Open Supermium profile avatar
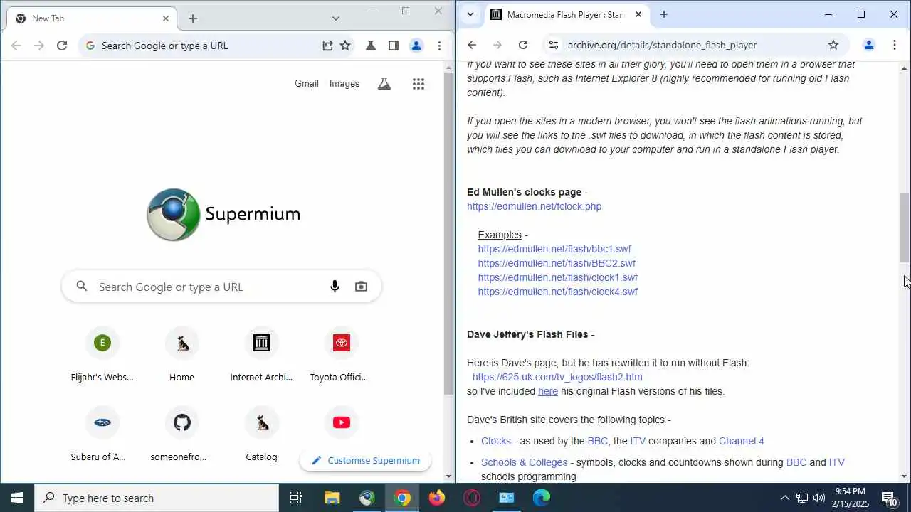This screenshot has width=911, height=512. (x=416, y=46)
